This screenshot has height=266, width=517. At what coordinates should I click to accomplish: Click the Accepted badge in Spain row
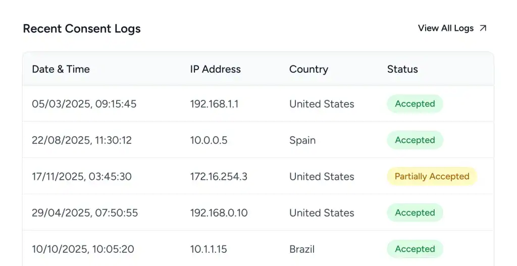[x=415, y=140]
